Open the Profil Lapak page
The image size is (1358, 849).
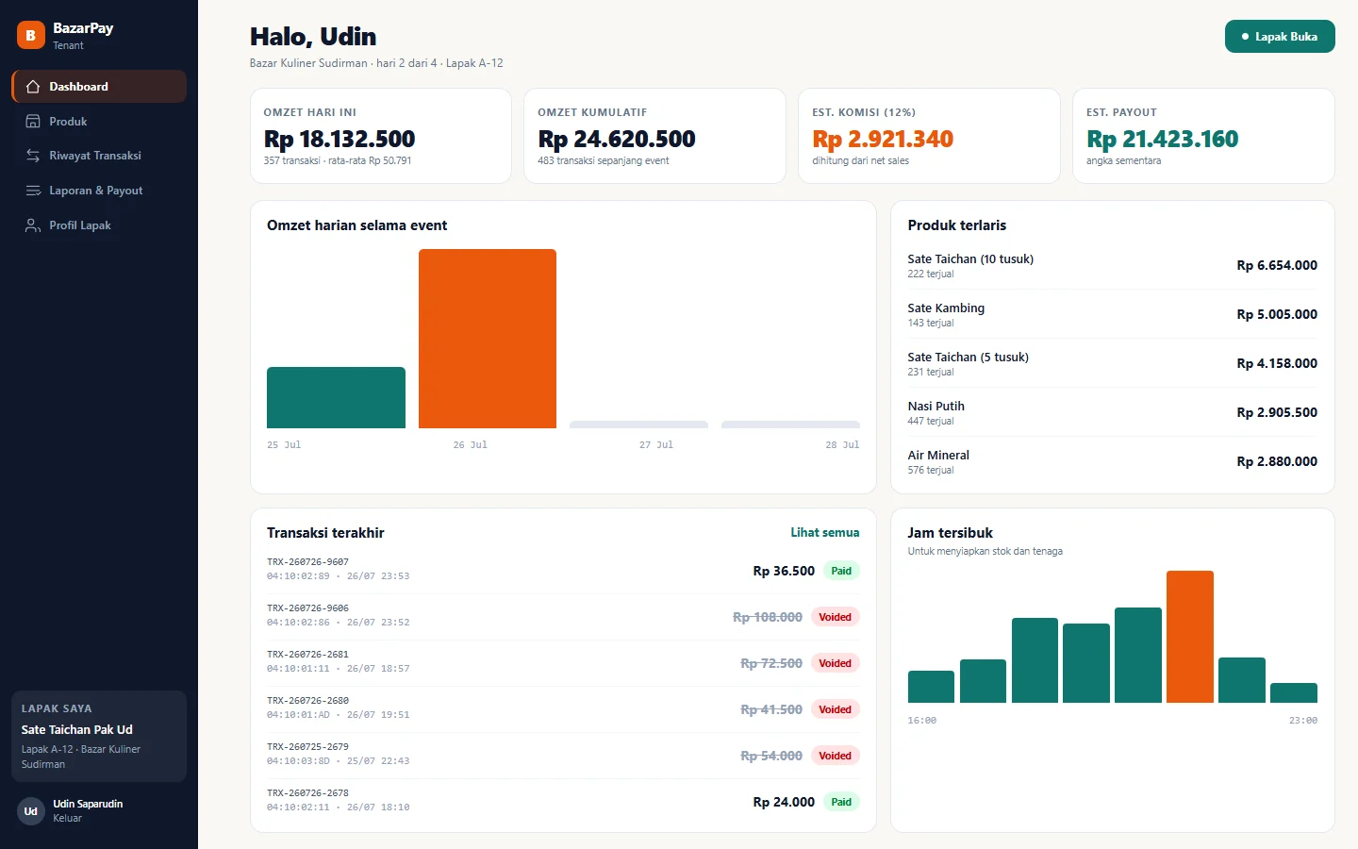pos(99,225)
